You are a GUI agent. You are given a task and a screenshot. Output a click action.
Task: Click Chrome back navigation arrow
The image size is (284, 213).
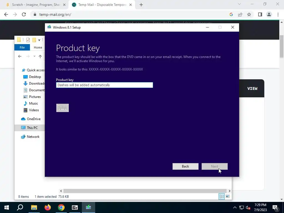click(6, 14)
